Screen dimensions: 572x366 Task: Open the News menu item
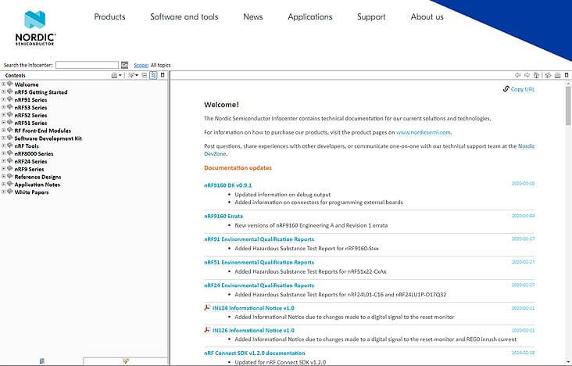253,16
